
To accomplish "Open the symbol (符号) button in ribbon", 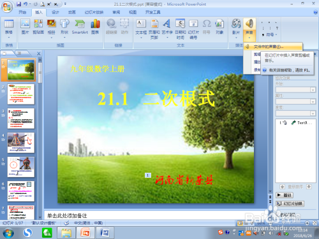I will [x=270, y=34].
